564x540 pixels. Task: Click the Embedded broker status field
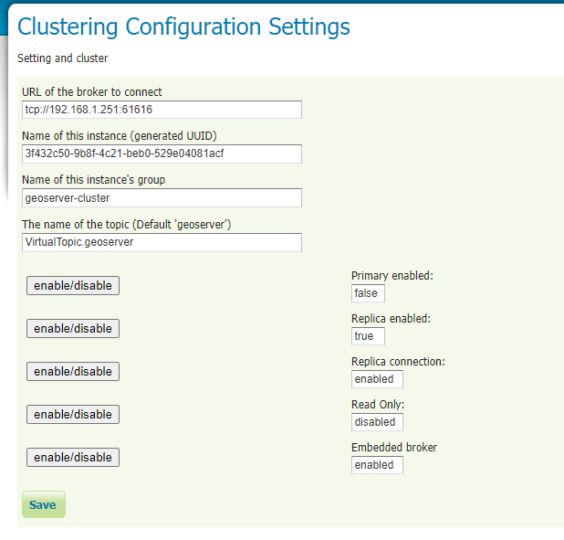pos(377,465)
